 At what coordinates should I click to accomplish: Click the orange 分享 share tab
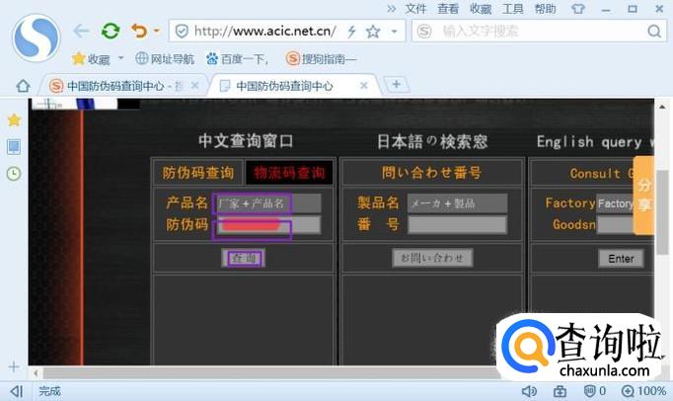643,196
